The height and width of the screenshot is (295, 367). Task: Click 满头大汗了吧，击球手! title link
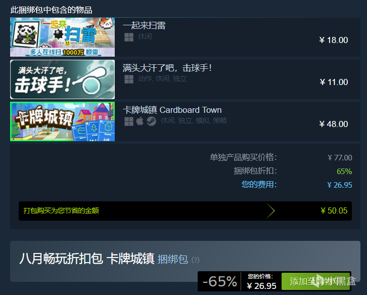(167, 68)
